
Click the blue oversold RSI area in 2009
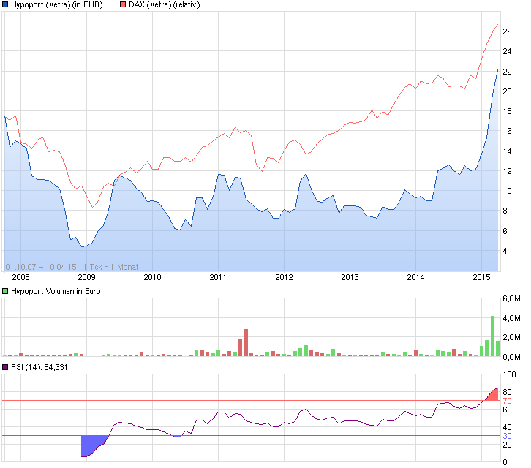[x=91, y=445]
